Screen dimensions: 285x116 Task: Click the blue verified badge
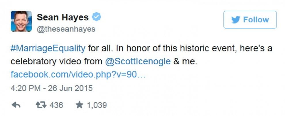(x=96, y=17)
